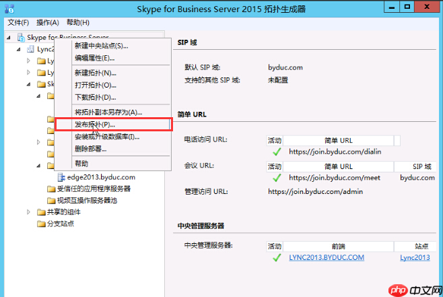Select 帮助 at the bottom of context menu

click(81, 164)
